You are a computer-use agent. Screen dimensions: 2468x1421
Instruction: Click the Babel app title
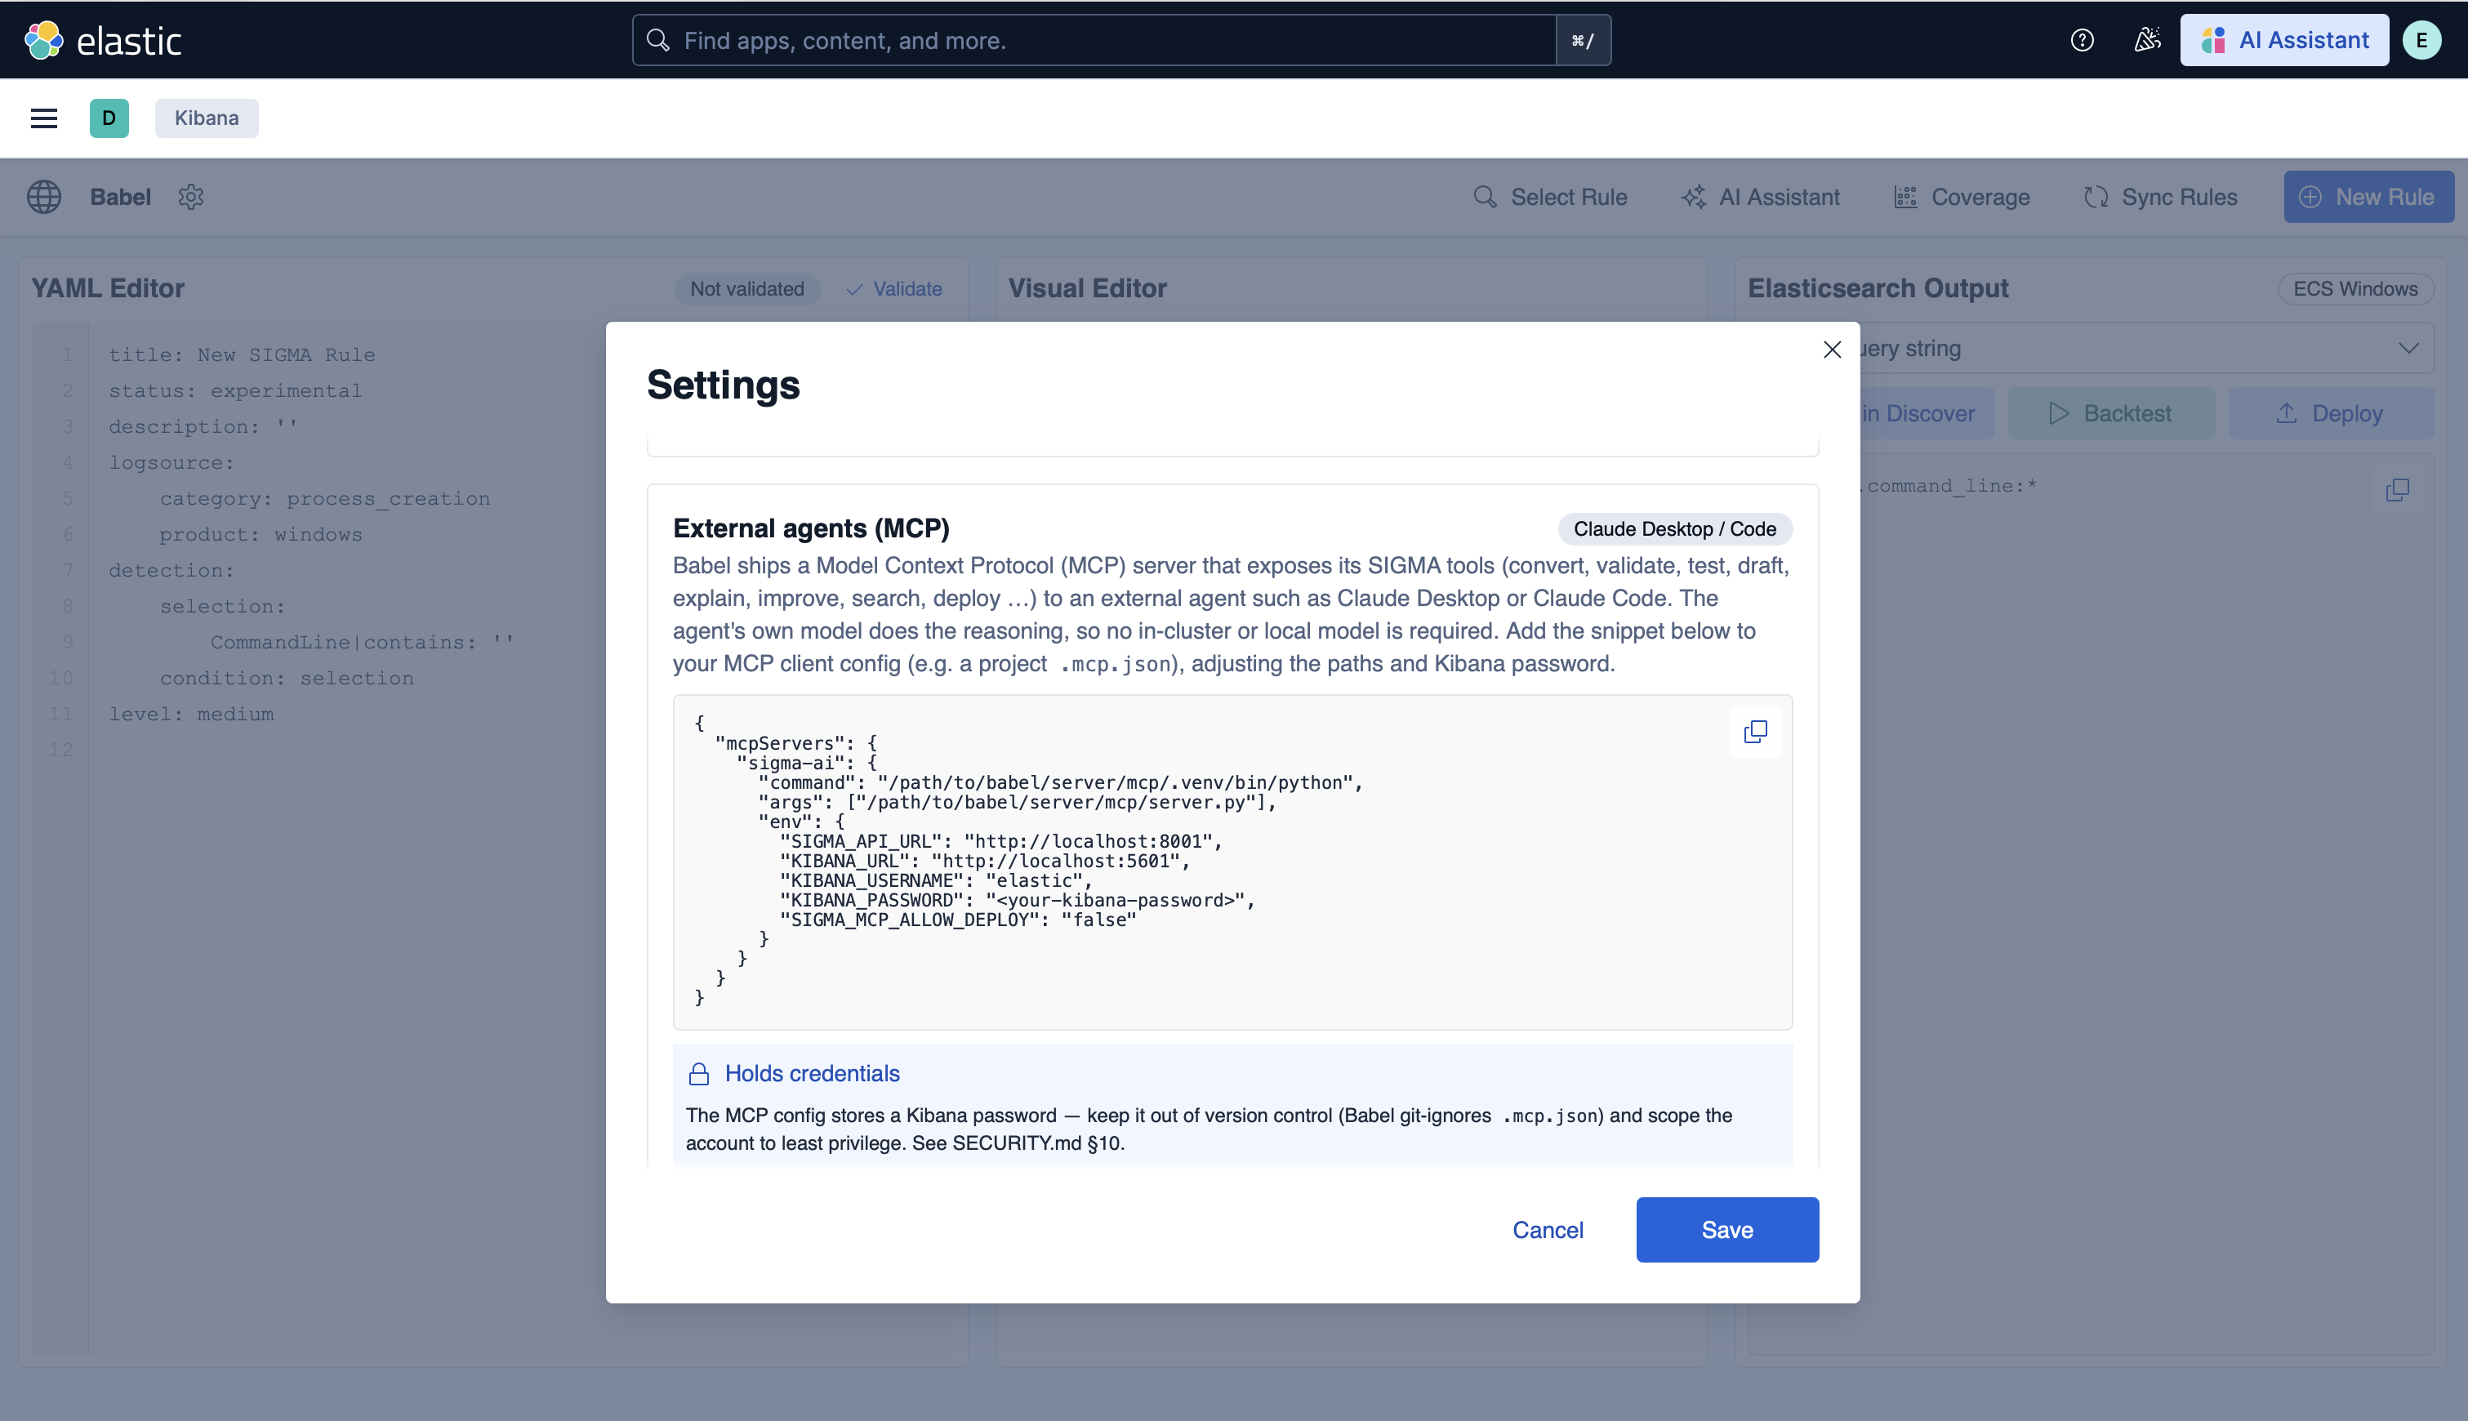click(x=120, y=197)
